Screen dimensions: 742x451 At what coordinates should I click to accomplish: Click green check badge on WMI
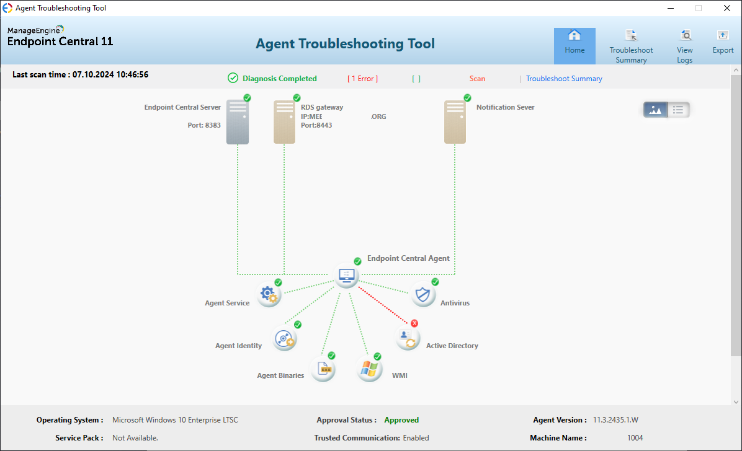[x=377, y=356]
